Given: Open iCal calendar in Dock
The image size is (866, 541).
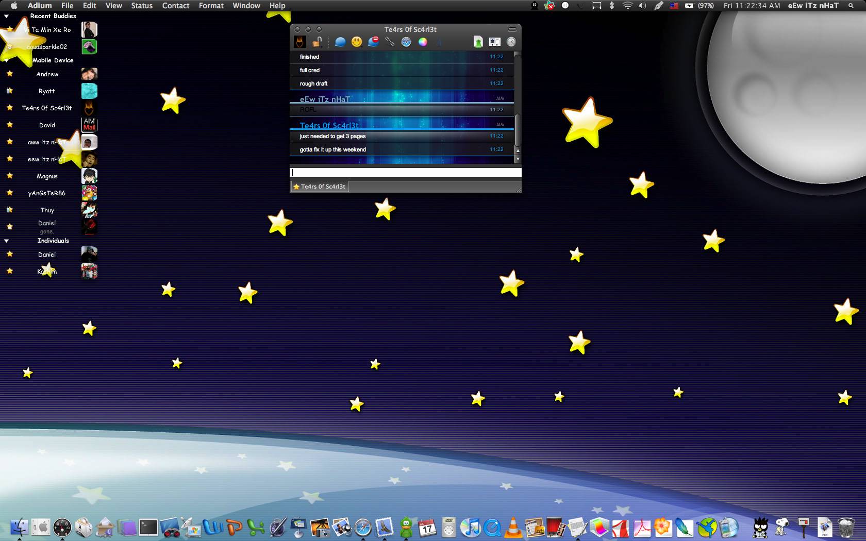Looking at the screenshot, I should [427, 528].
